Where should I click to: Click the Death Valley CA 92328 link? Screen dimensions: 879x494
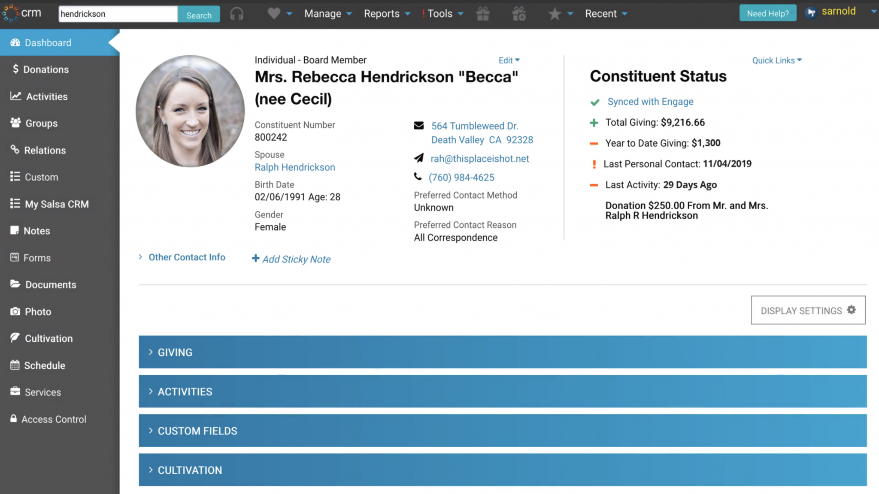pos(482,140)
